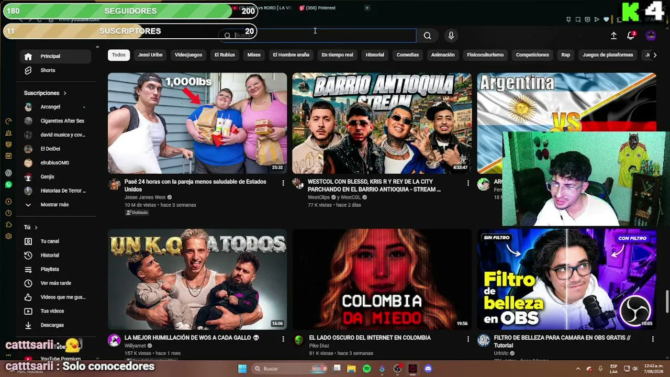Open the account avatar menu
The height and width of the screenshot is (377, 670).
[x=651, y=36]
